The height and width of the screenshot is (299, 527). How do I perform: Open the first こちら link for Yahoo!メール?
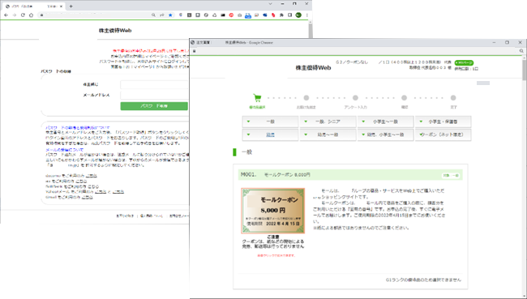(101, 192)
